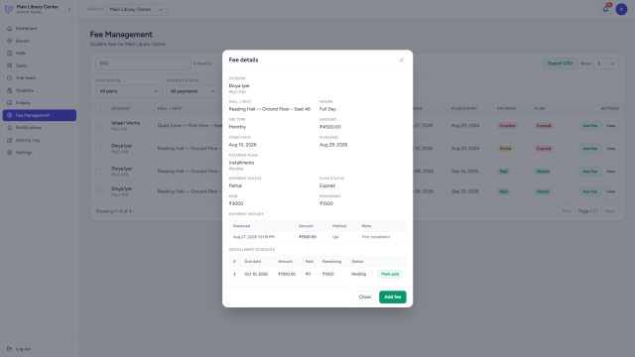Open Students page from sidebar
The image size is (635, 357).
click(x=40, y=90)
